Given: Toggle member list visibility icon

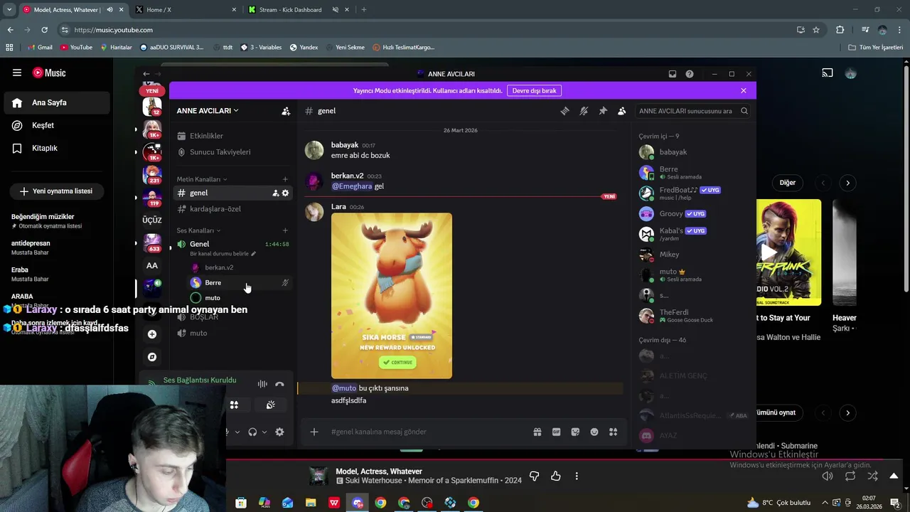Looking at the screenshot, I should [622, 111].
